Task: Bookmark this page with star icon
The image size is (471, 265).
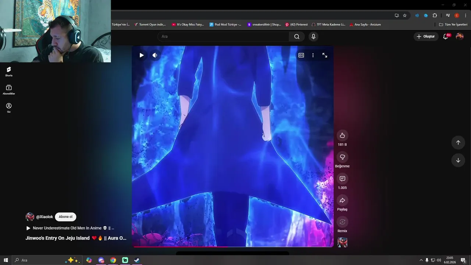Action: tap(405, 15)
